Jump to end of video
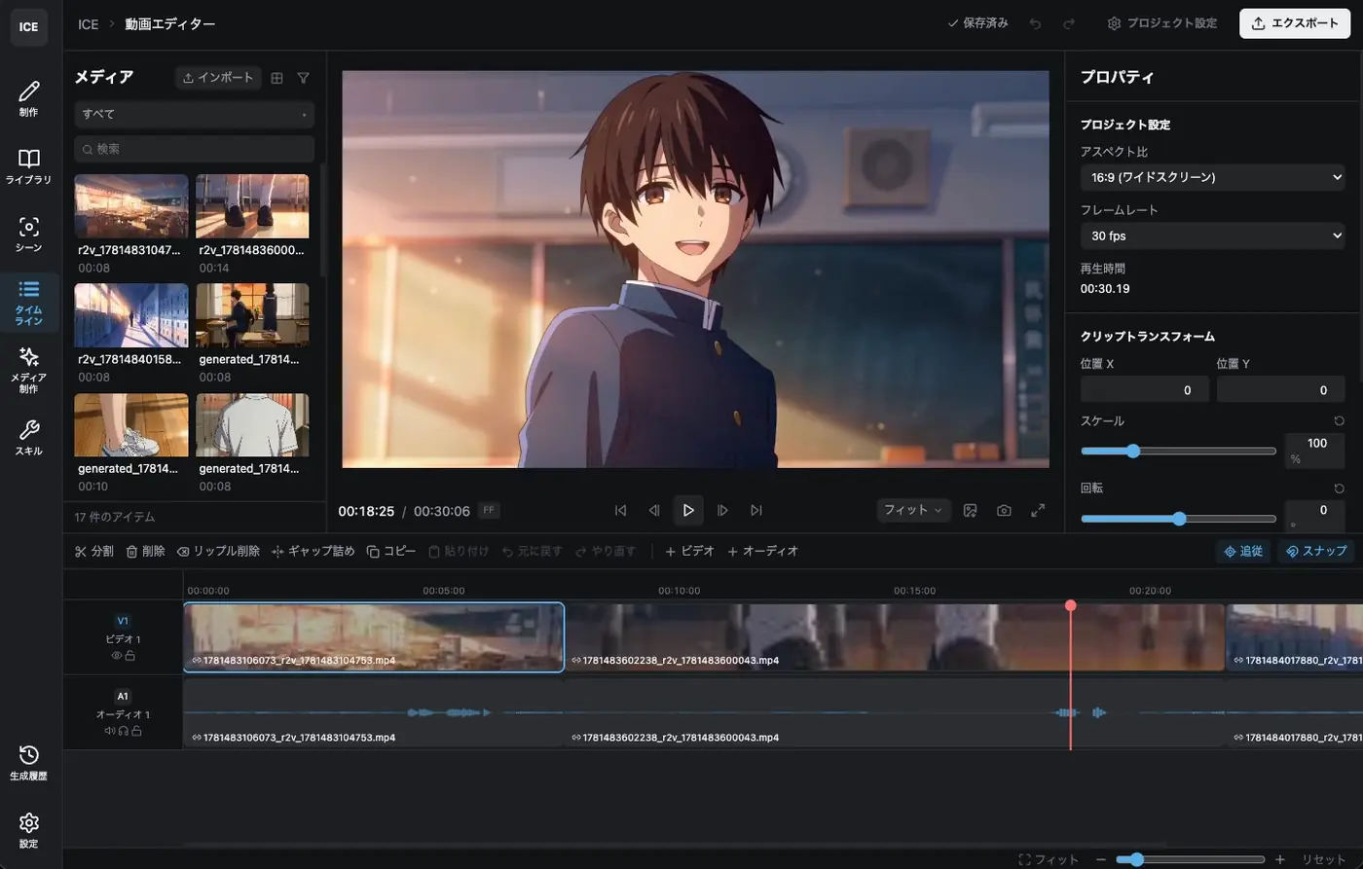This screenshot has height=869, width=1363. pos(756,510)
